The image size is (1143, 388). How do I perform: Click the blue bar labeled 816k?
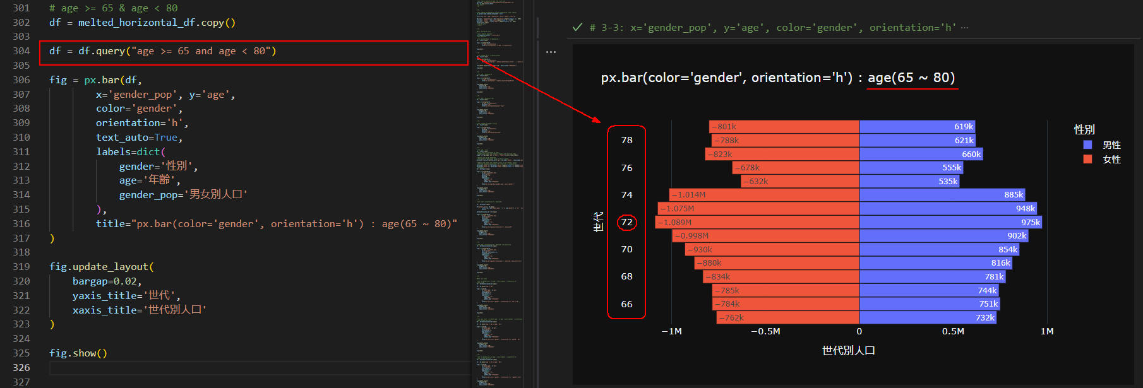click(936, 263)
